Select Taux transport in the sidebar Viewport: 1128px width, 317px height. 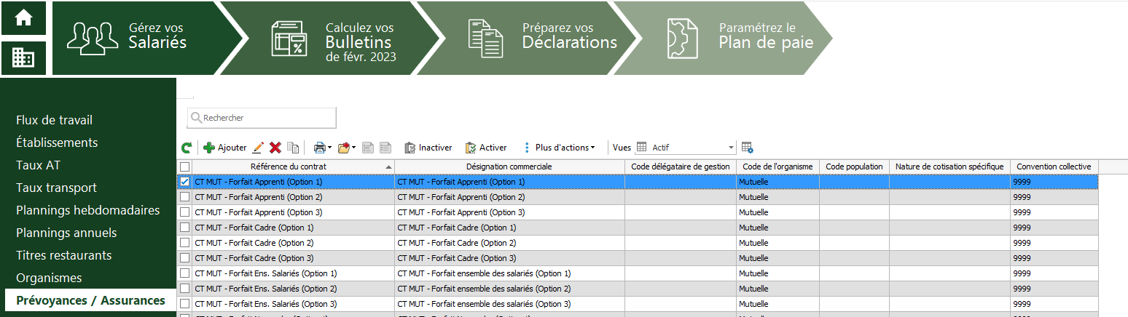tap(56, 188)
